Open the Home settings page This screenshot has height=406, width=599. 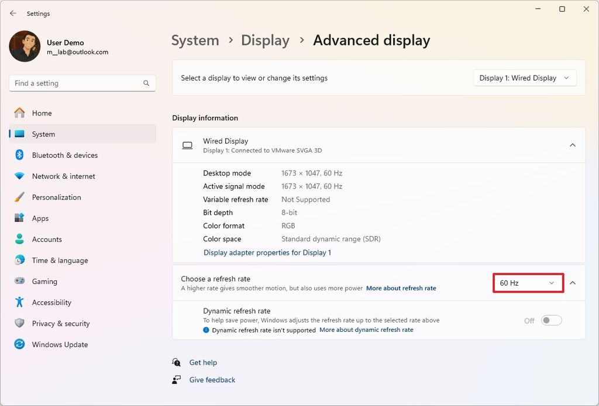click(82, 113)
